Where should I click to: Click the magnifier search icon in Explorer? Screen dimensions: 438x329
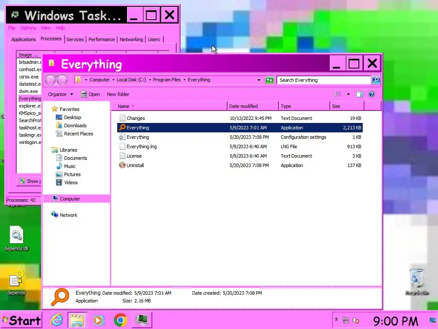376,80
